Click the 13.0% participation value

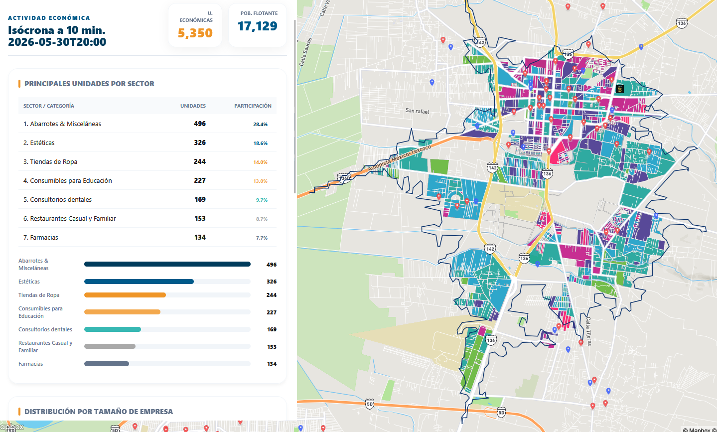[260, 181]
